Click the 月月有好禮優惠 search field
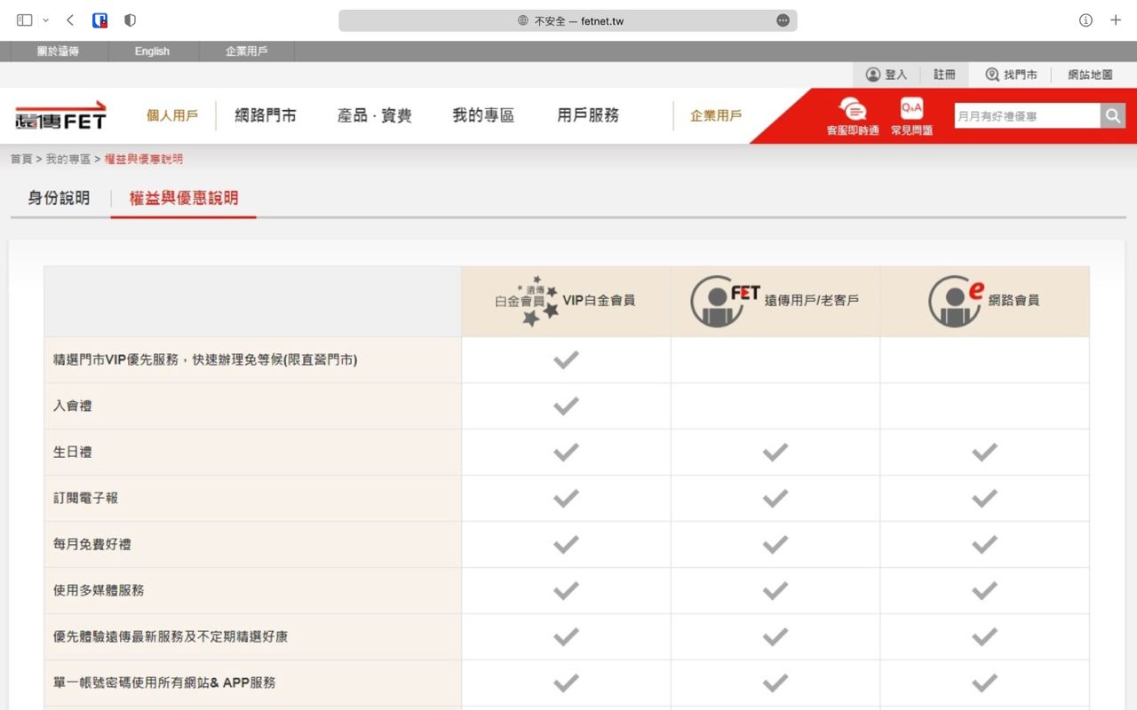The width and height of the screenshot is (1137, 710). click(1027, 115)
